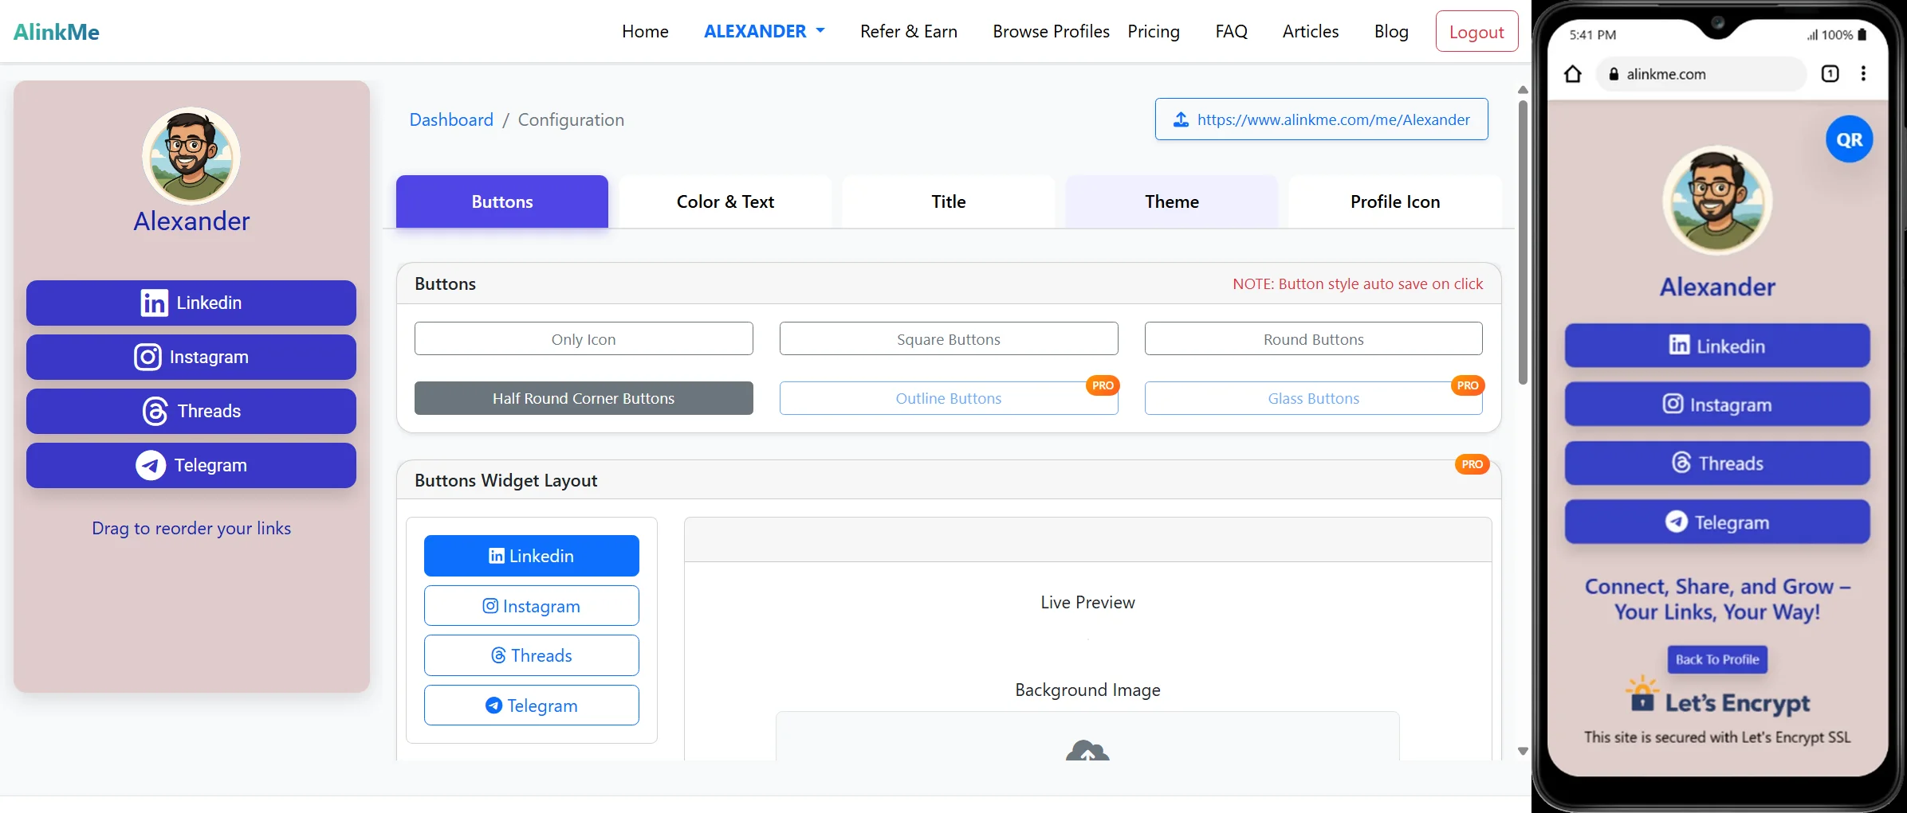Switch to the Theme tab
The image size is (1907, 813).
tap(1171, 201)
